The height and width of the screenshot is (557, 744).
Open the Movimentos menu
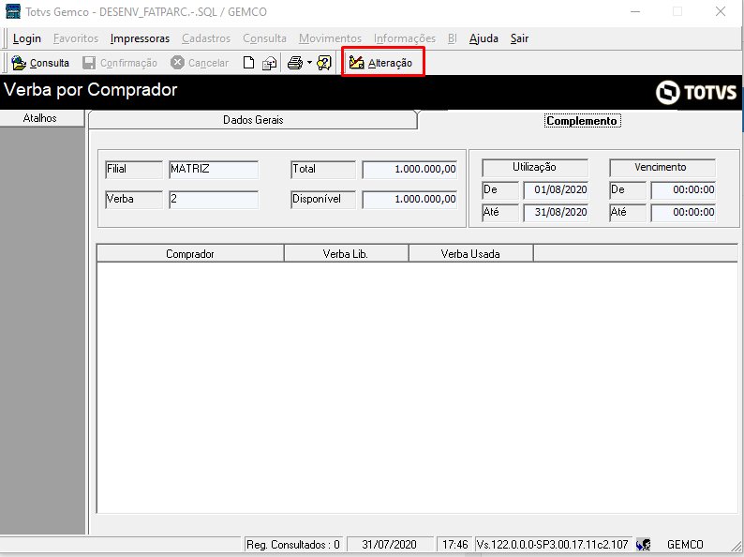[x=330, y=38]
